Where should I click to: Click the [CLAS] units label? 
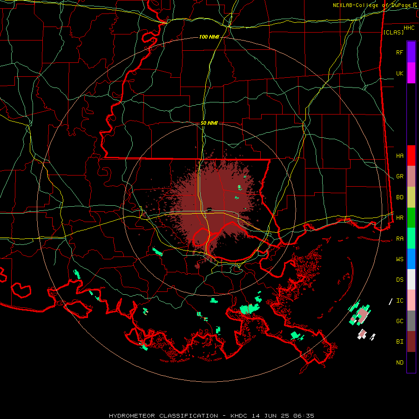tap(393, 32)
